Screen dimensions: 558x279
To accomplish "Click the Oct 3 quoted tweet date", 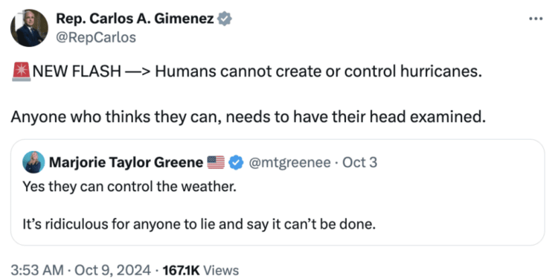I will (x=359, y=163).
